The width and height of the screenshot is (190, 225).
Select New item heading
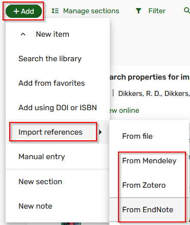tap(53, 34)
